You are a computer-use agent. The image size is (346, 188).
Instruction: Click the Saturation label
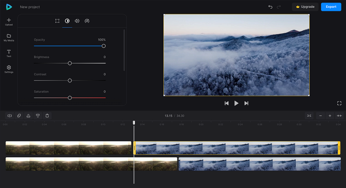tap(41, 92)
